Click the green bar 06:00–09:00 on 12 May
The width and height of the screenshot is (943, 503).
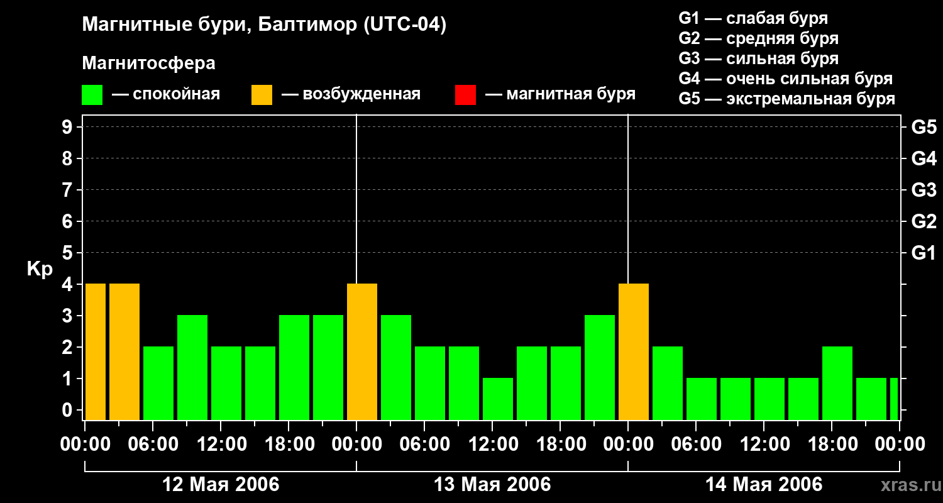click(x=158, y=384)
